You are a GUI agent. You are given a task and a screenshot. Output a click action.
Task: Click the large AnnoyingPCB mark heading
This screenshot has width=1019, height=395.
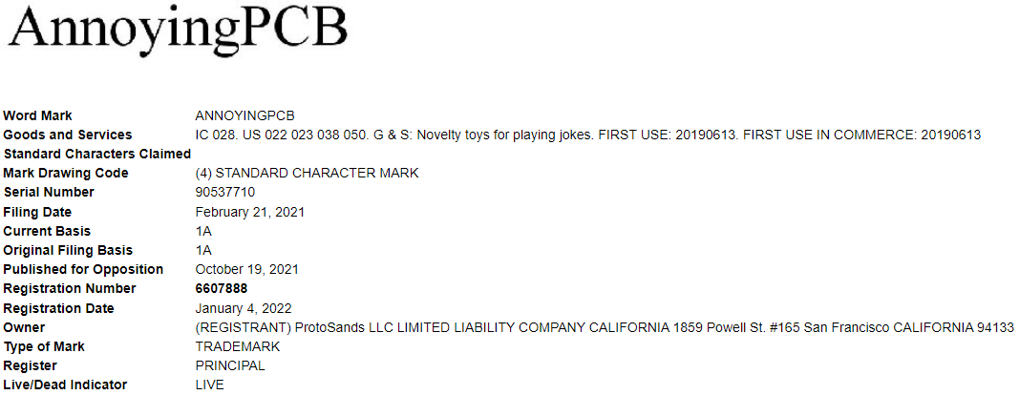tap(177, 29)
